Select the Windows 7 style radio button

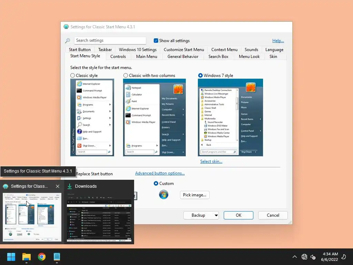(200, 76)
